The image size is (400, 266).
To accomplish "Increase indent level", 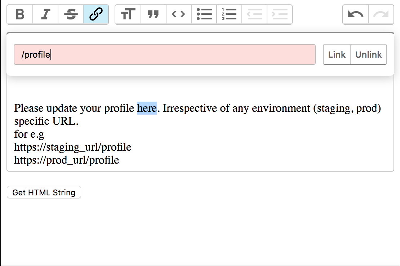I will [x=280, y=14].
